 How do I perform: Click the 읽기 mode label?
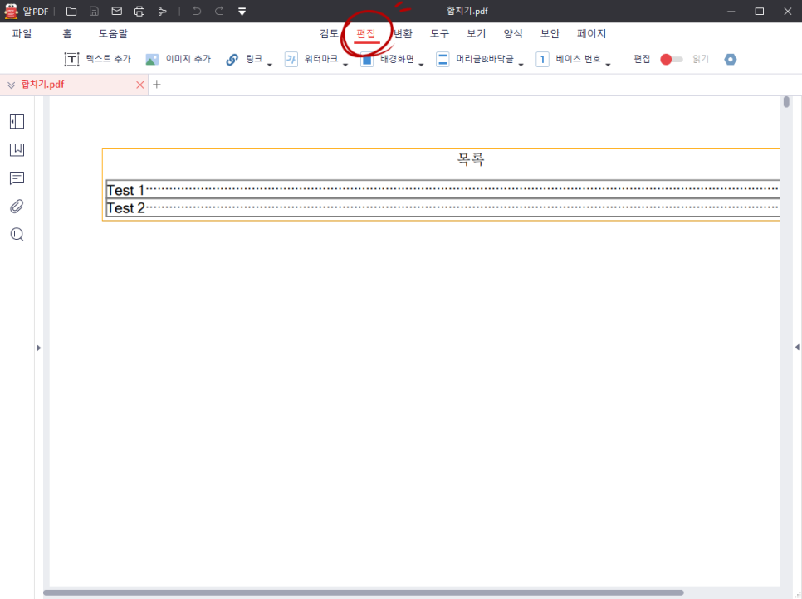[x=700, y=59]
